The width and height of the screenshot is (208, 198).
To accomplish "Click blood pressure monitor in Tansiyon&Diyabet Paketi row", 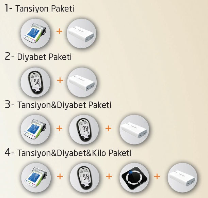I will point(35,130).
